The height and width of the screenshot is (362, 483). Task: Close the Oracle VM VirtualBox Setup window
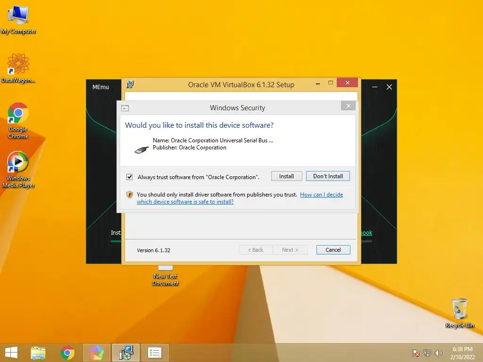[348, 83]
